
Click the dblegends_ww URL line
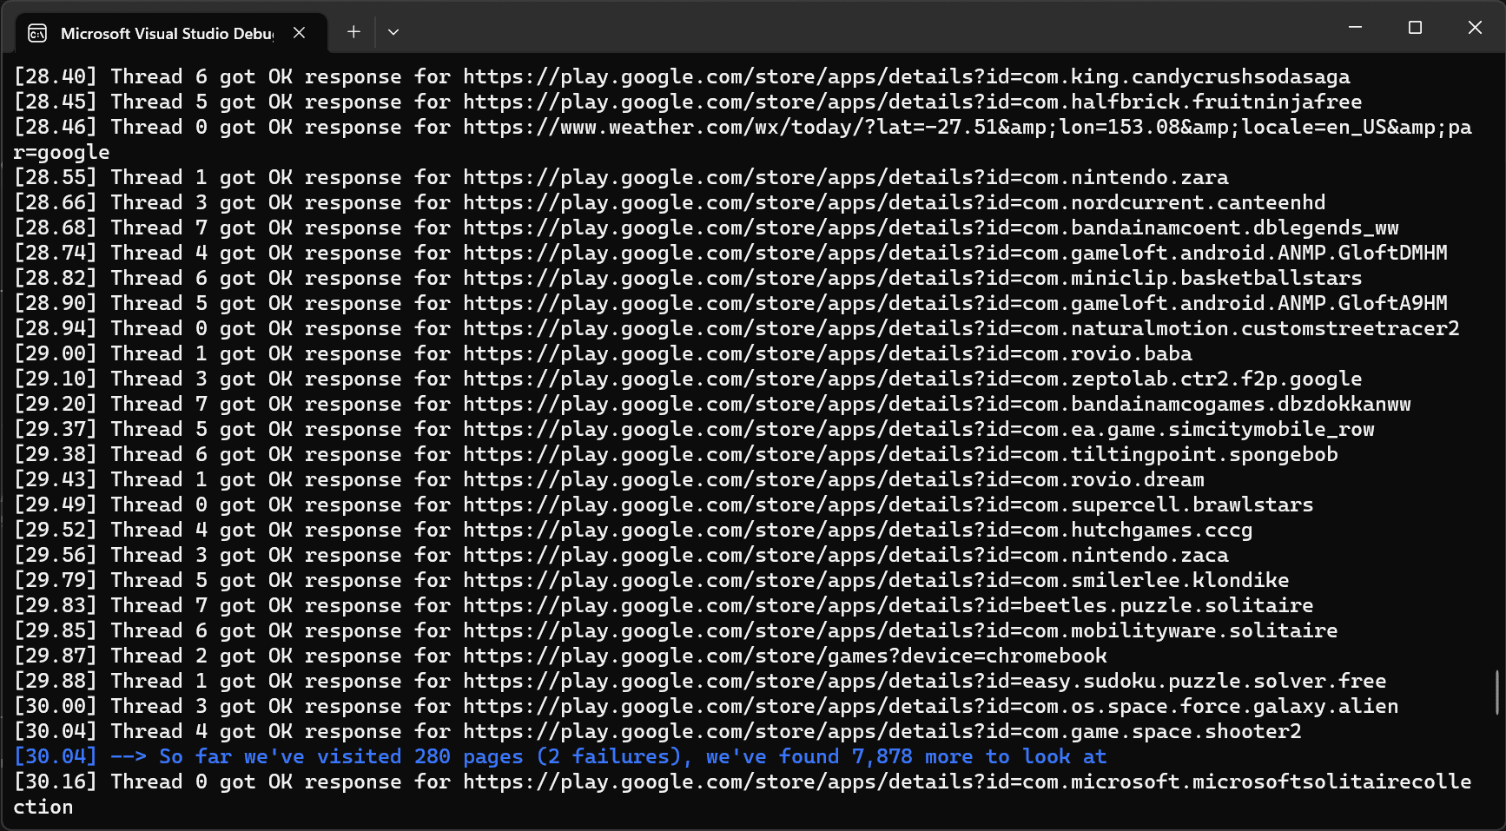pos(706,228)
